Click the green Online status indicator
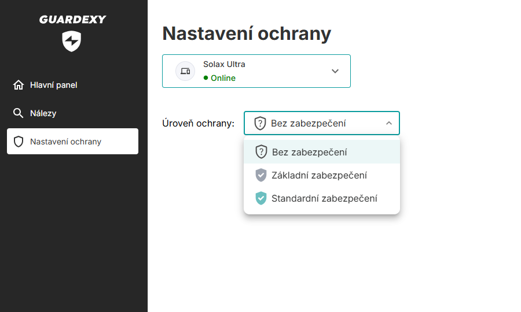Screen dimensions: 521x312 tap(220, 78)
